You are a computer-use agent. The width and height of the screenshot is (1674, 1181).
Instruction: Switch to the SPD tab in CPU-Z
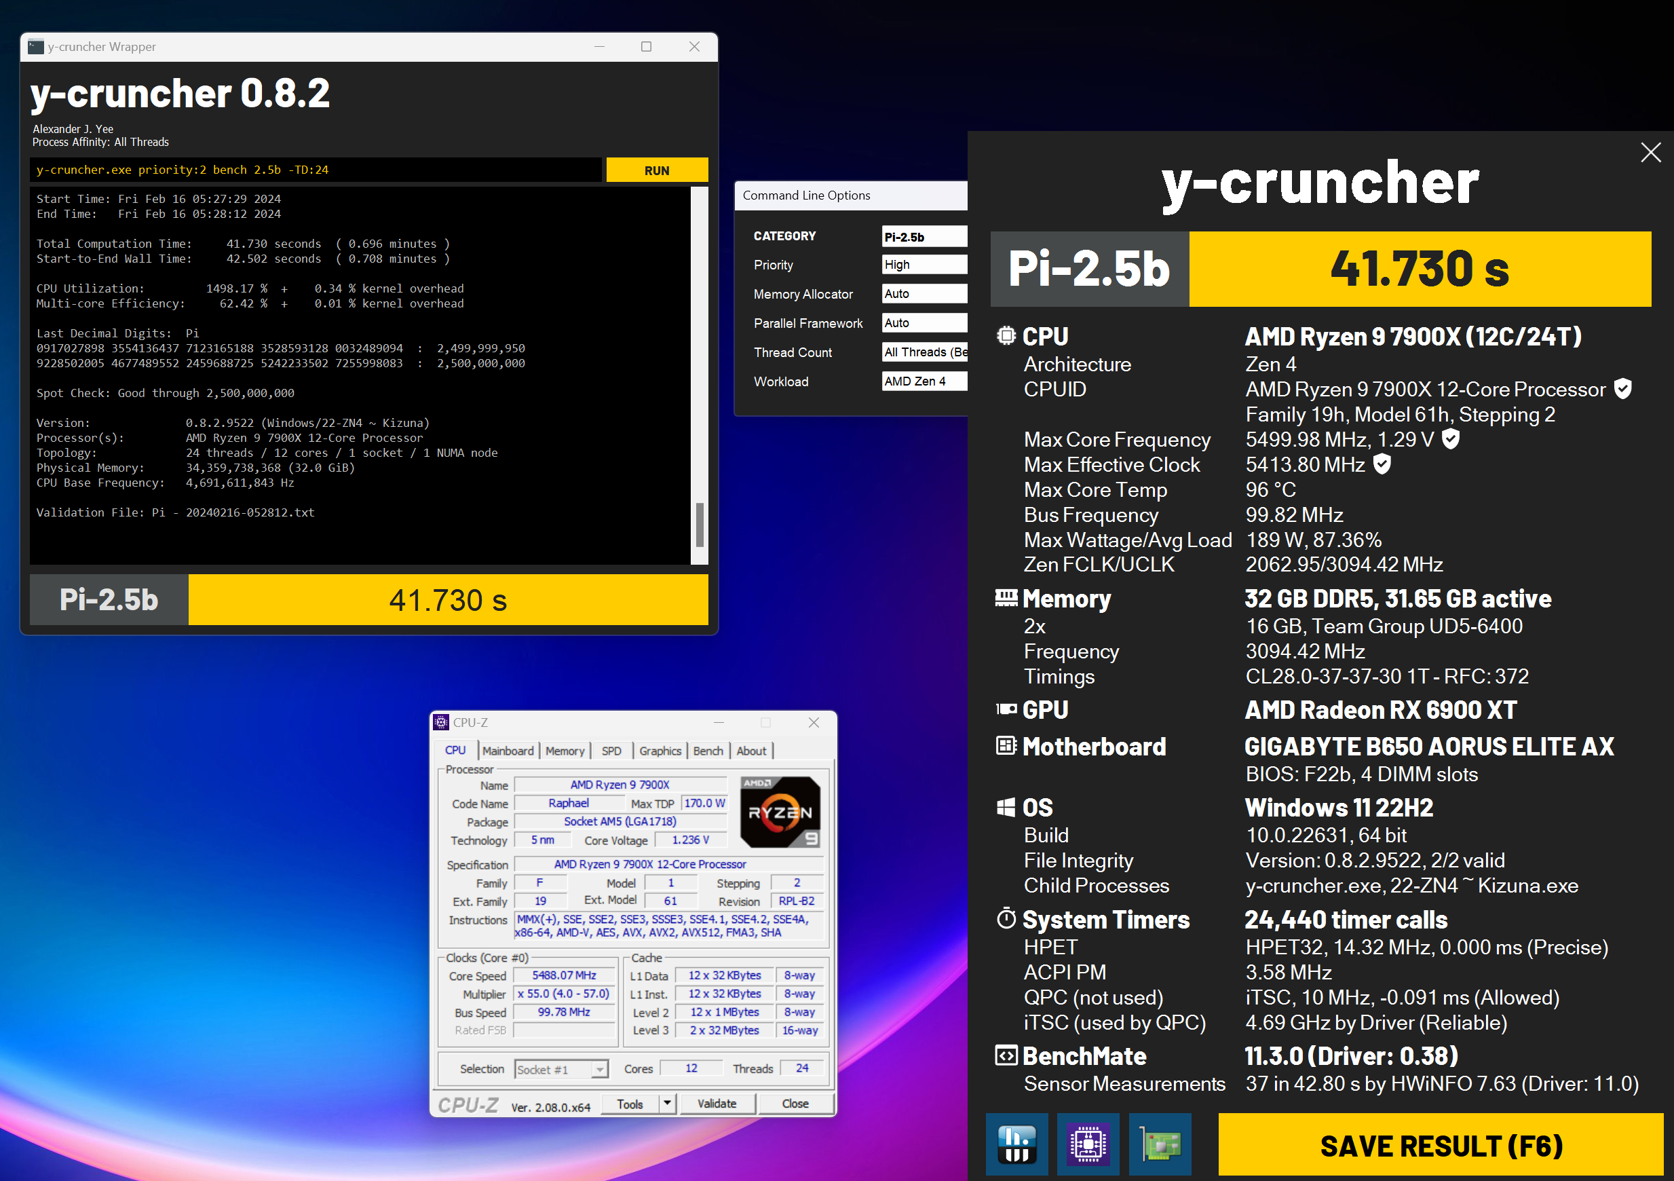point(611,751)
